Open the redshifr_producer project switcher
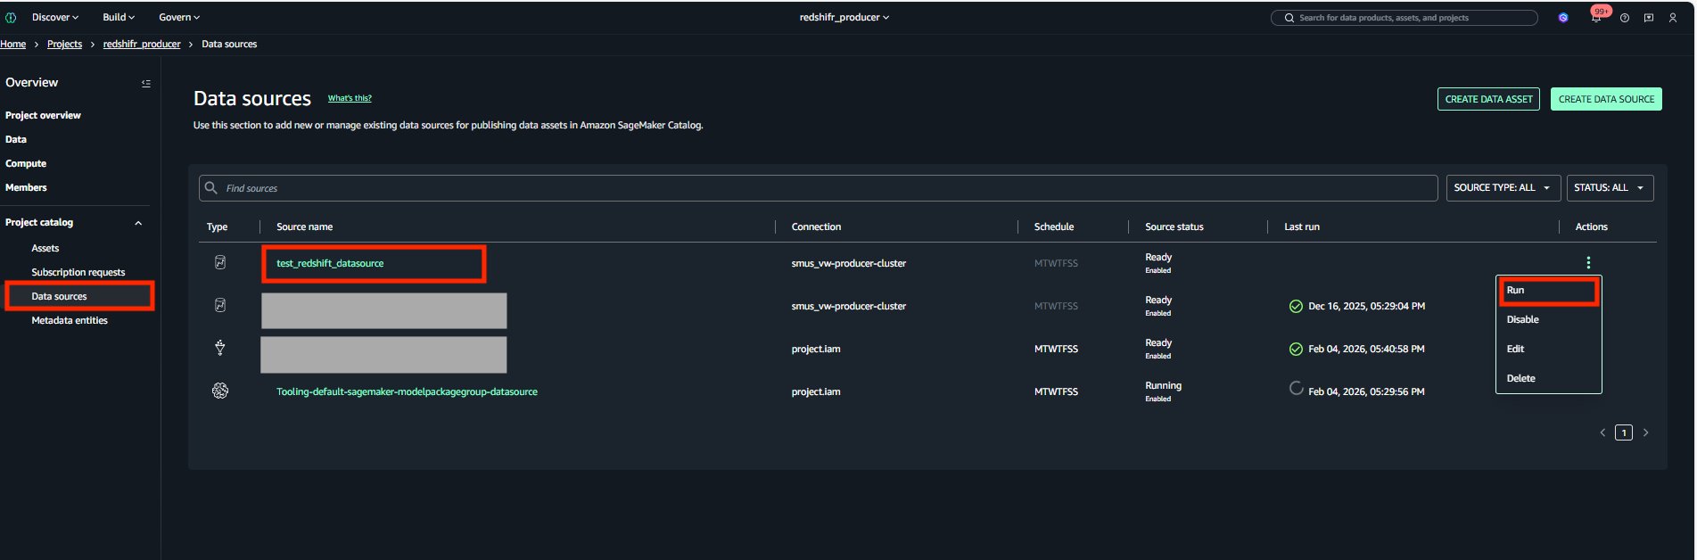The height and width of the screenshot is (560, 1697). click(x=844, y=17)
